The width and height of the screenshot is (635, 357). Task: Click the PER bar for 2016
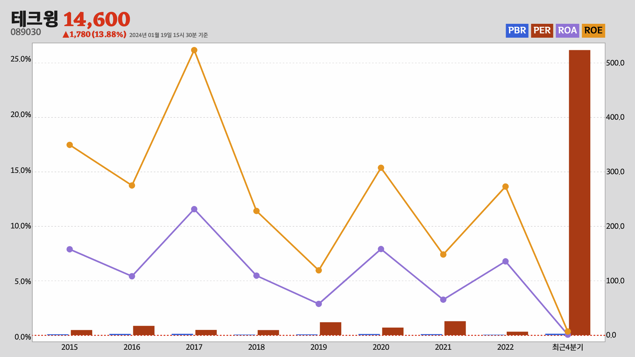[144, 331]
